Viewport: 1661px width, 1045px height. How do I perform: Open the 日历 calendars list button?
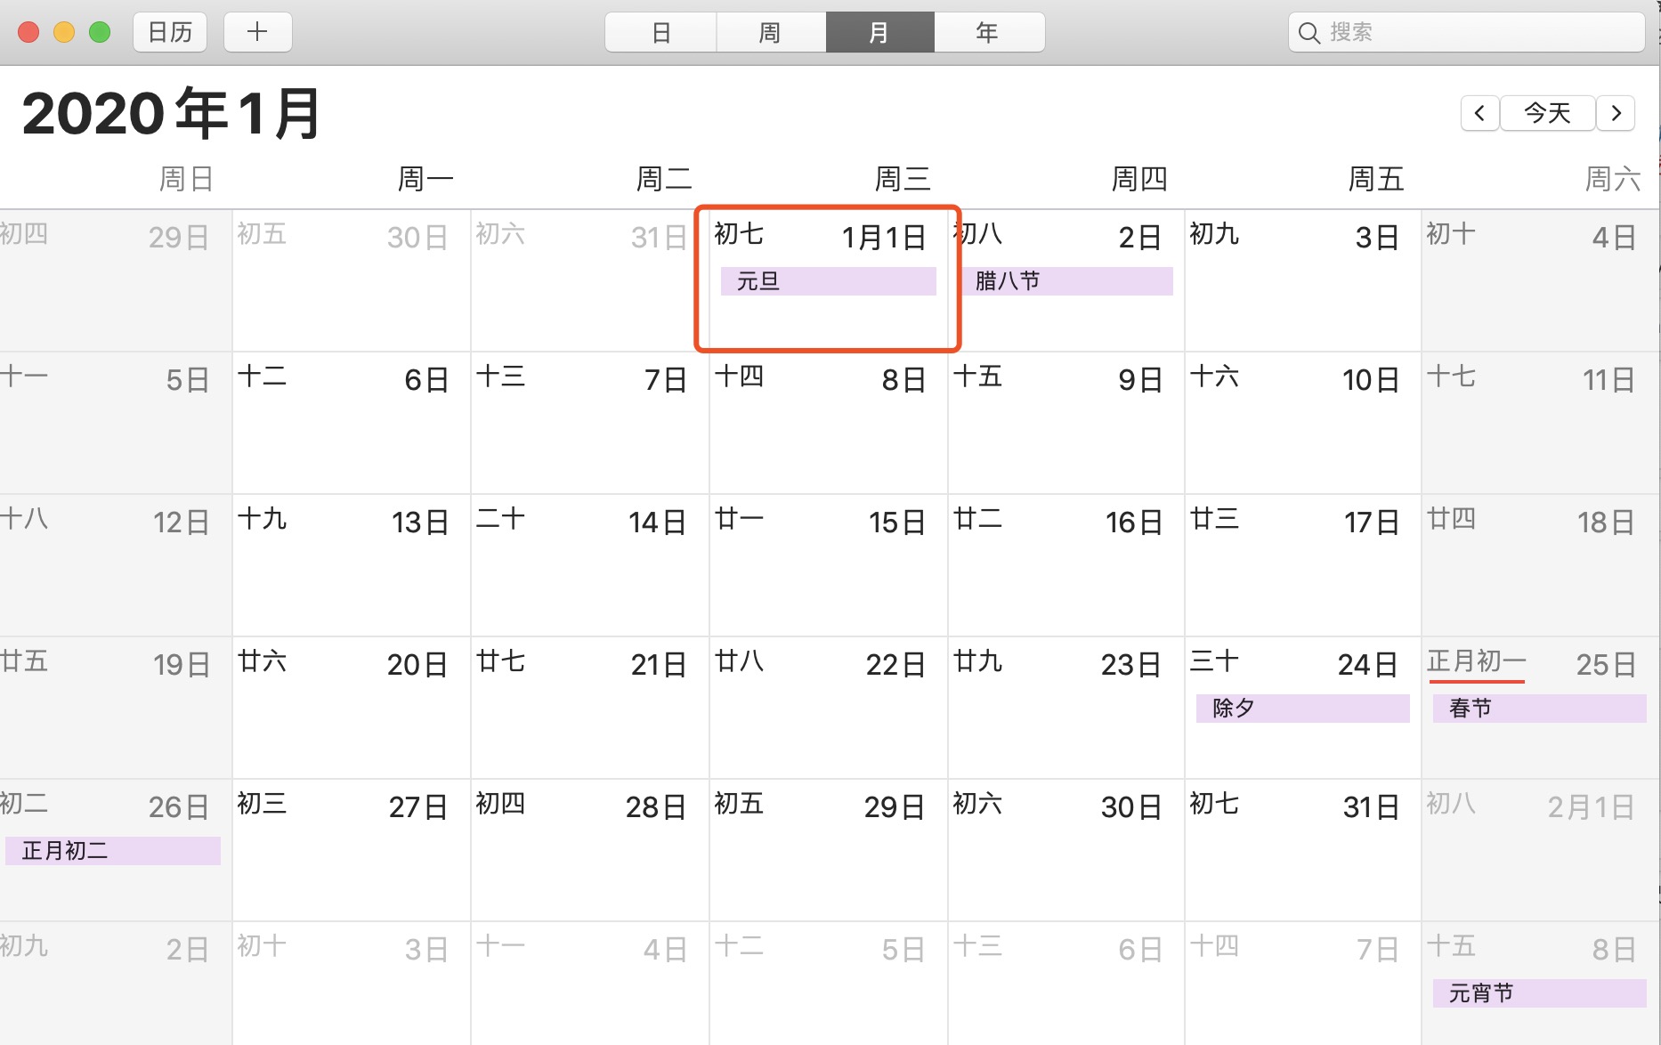(x=170, y=33)
